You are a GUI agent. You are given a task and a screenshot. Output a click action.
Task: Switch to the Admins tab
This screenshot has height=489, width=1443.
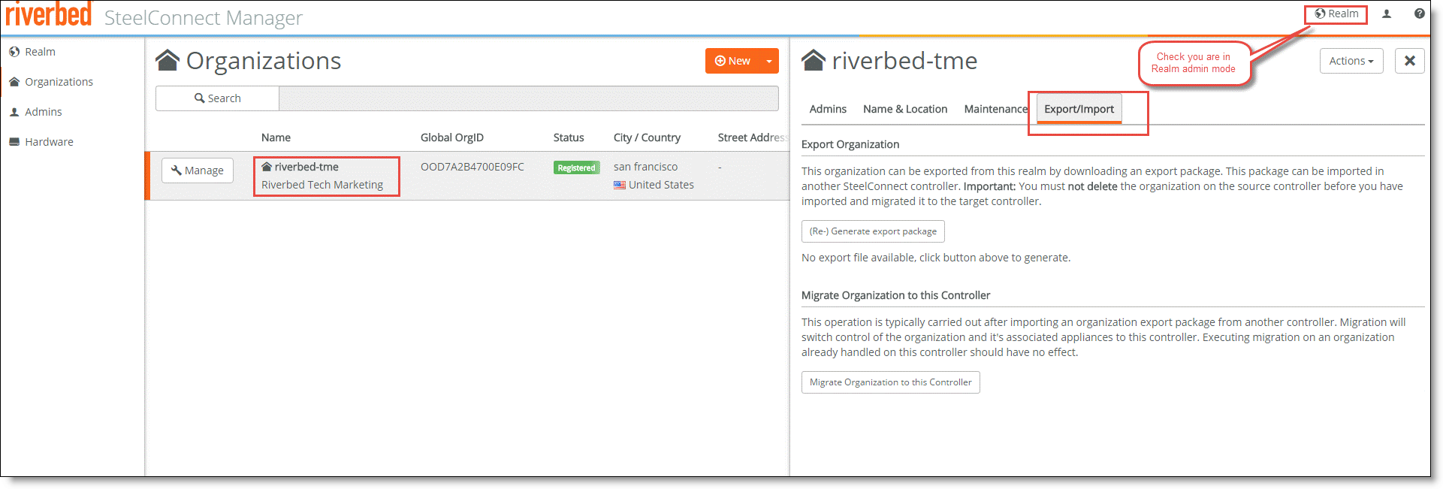(x=828, y=109)
